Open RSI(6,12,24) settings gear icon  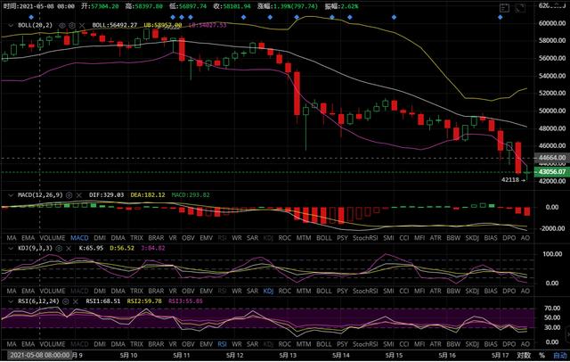pos(65,301)
